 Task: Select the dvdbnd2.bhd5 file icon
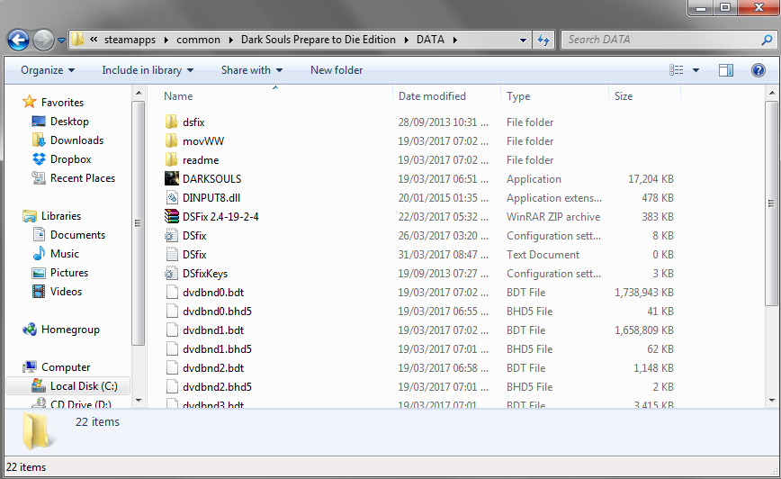click(x=171, y=387)
